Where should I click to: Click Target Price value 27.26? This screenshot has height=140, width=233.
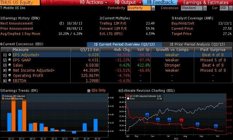227,34
